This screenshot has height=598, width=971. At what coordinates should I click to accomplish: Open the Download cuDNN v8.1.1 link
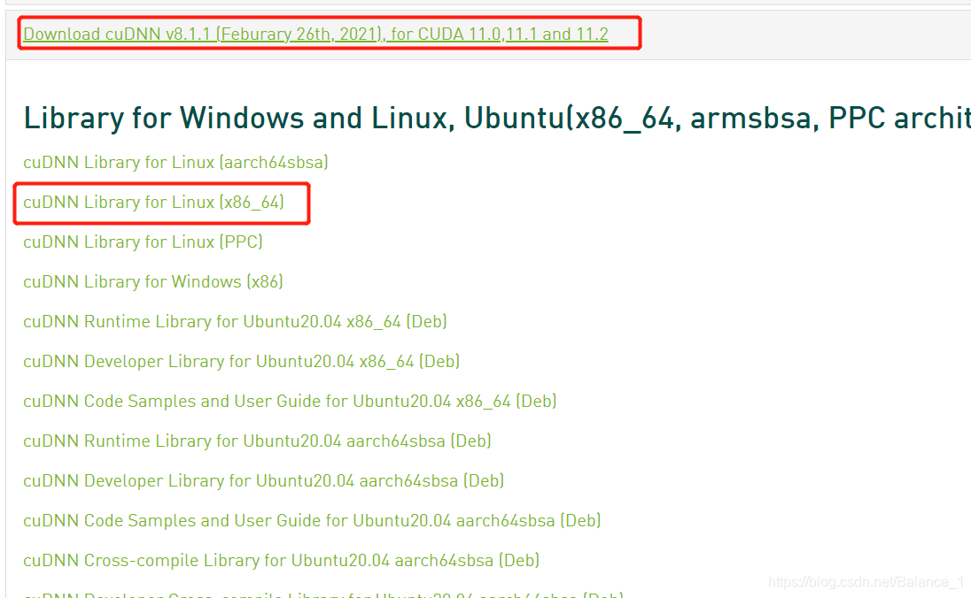(315, 34)
